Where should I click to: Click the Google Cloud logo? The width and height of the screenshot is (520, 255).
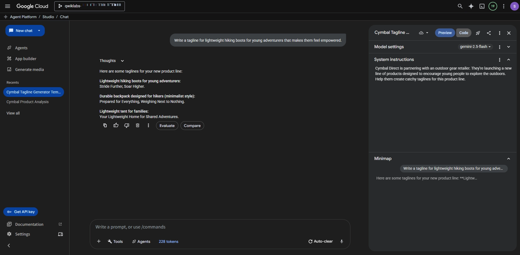point(32,6)
